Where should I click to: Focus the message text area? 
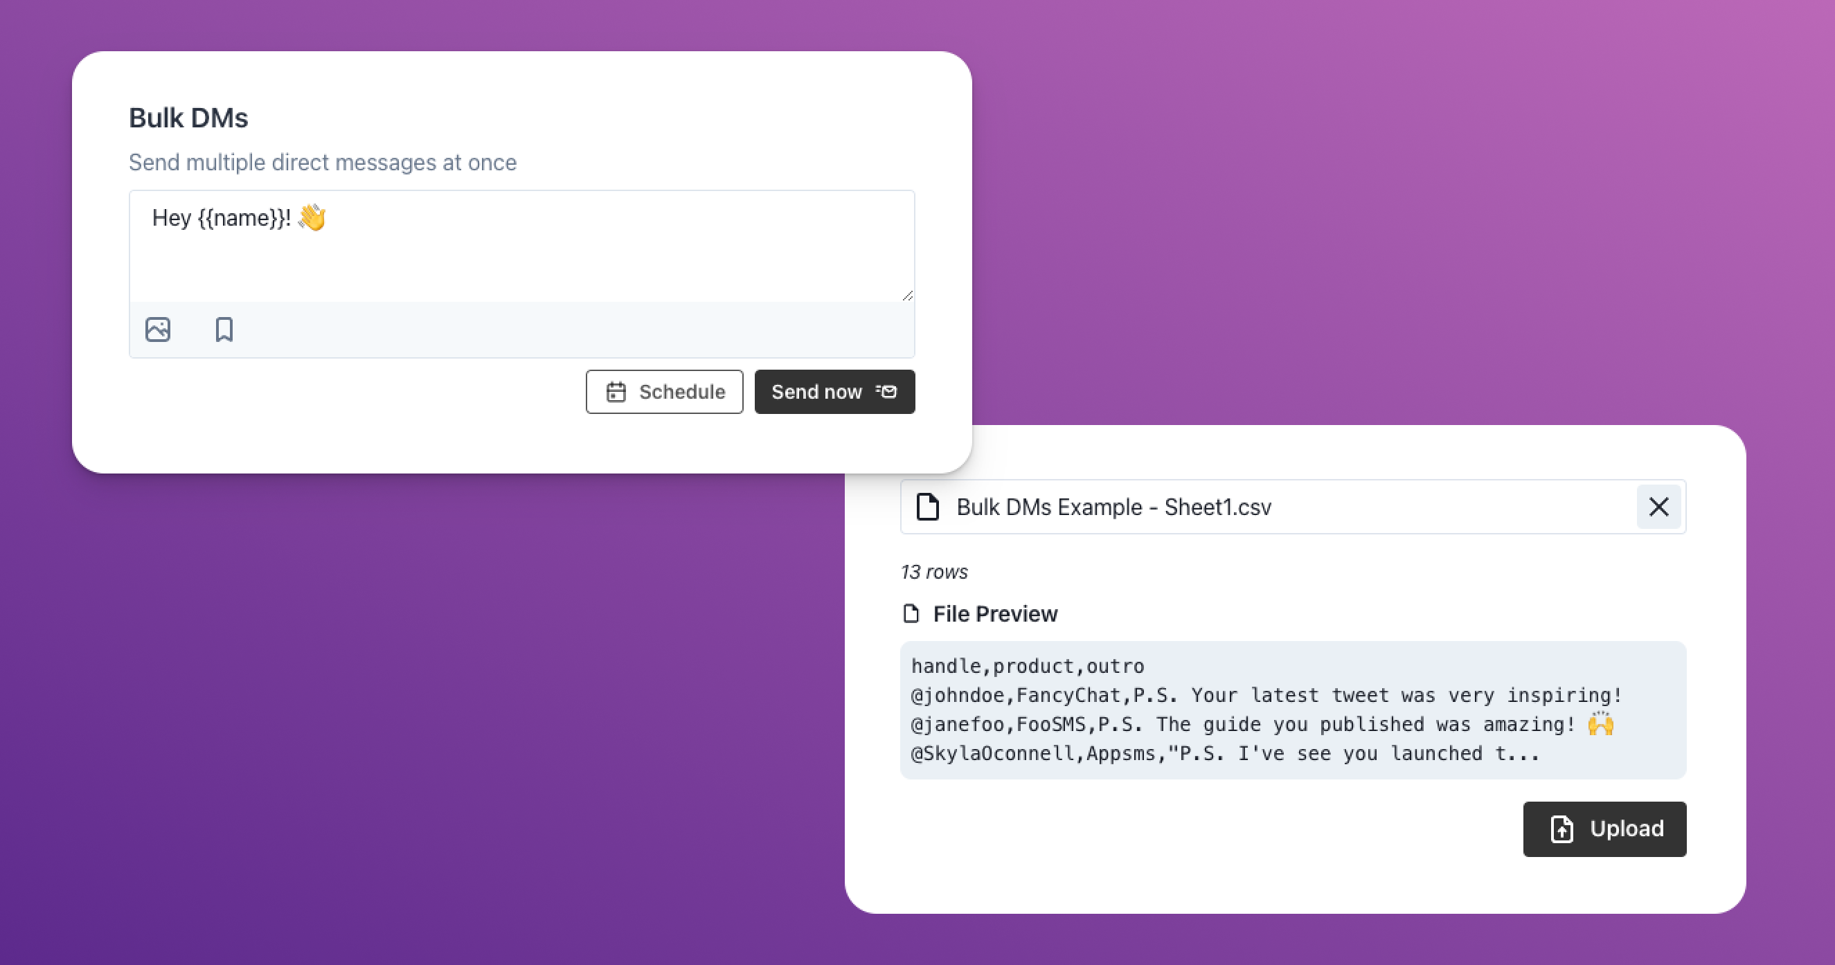521,256
